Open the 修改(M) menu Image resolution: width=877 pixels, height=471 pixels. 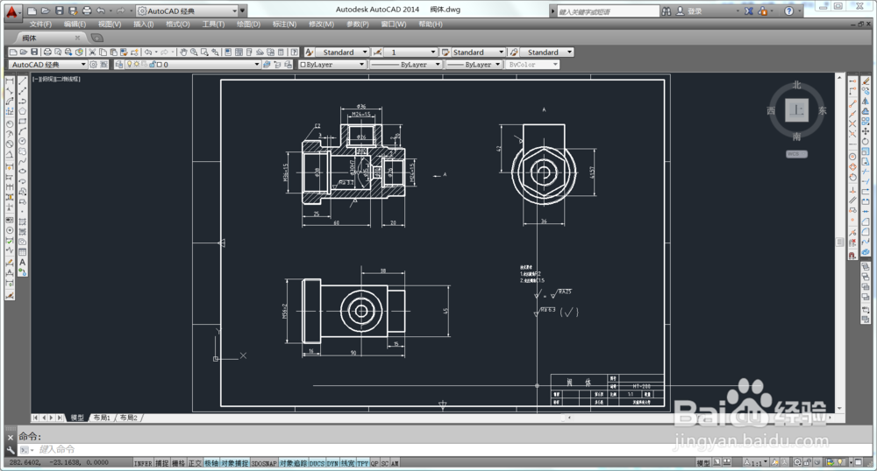(321, 24)
